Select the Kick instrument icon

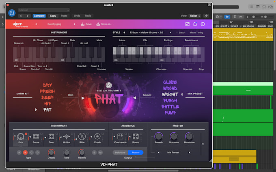click(21, 136)
